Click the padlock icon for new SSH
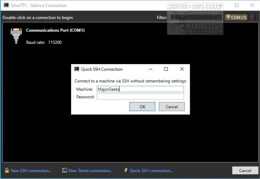 (x=7, y=170)
